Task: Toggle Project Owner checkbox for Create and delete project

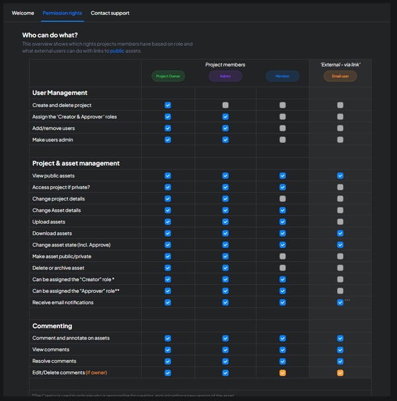Action: pyautogui.click(x=168, y=105)
